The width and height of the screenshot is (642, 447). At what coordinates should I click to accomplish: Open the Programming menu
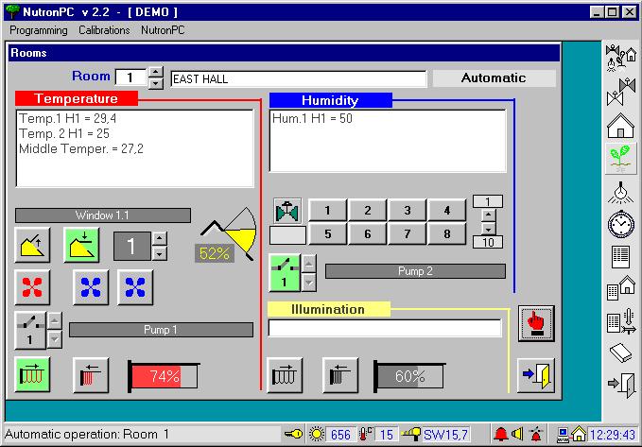[39, 30]
